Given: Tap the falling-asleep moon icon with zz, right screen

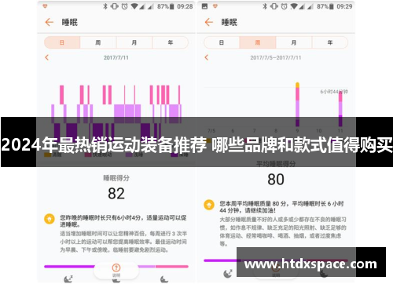Looking at the screenshot, I should [228, 274].
